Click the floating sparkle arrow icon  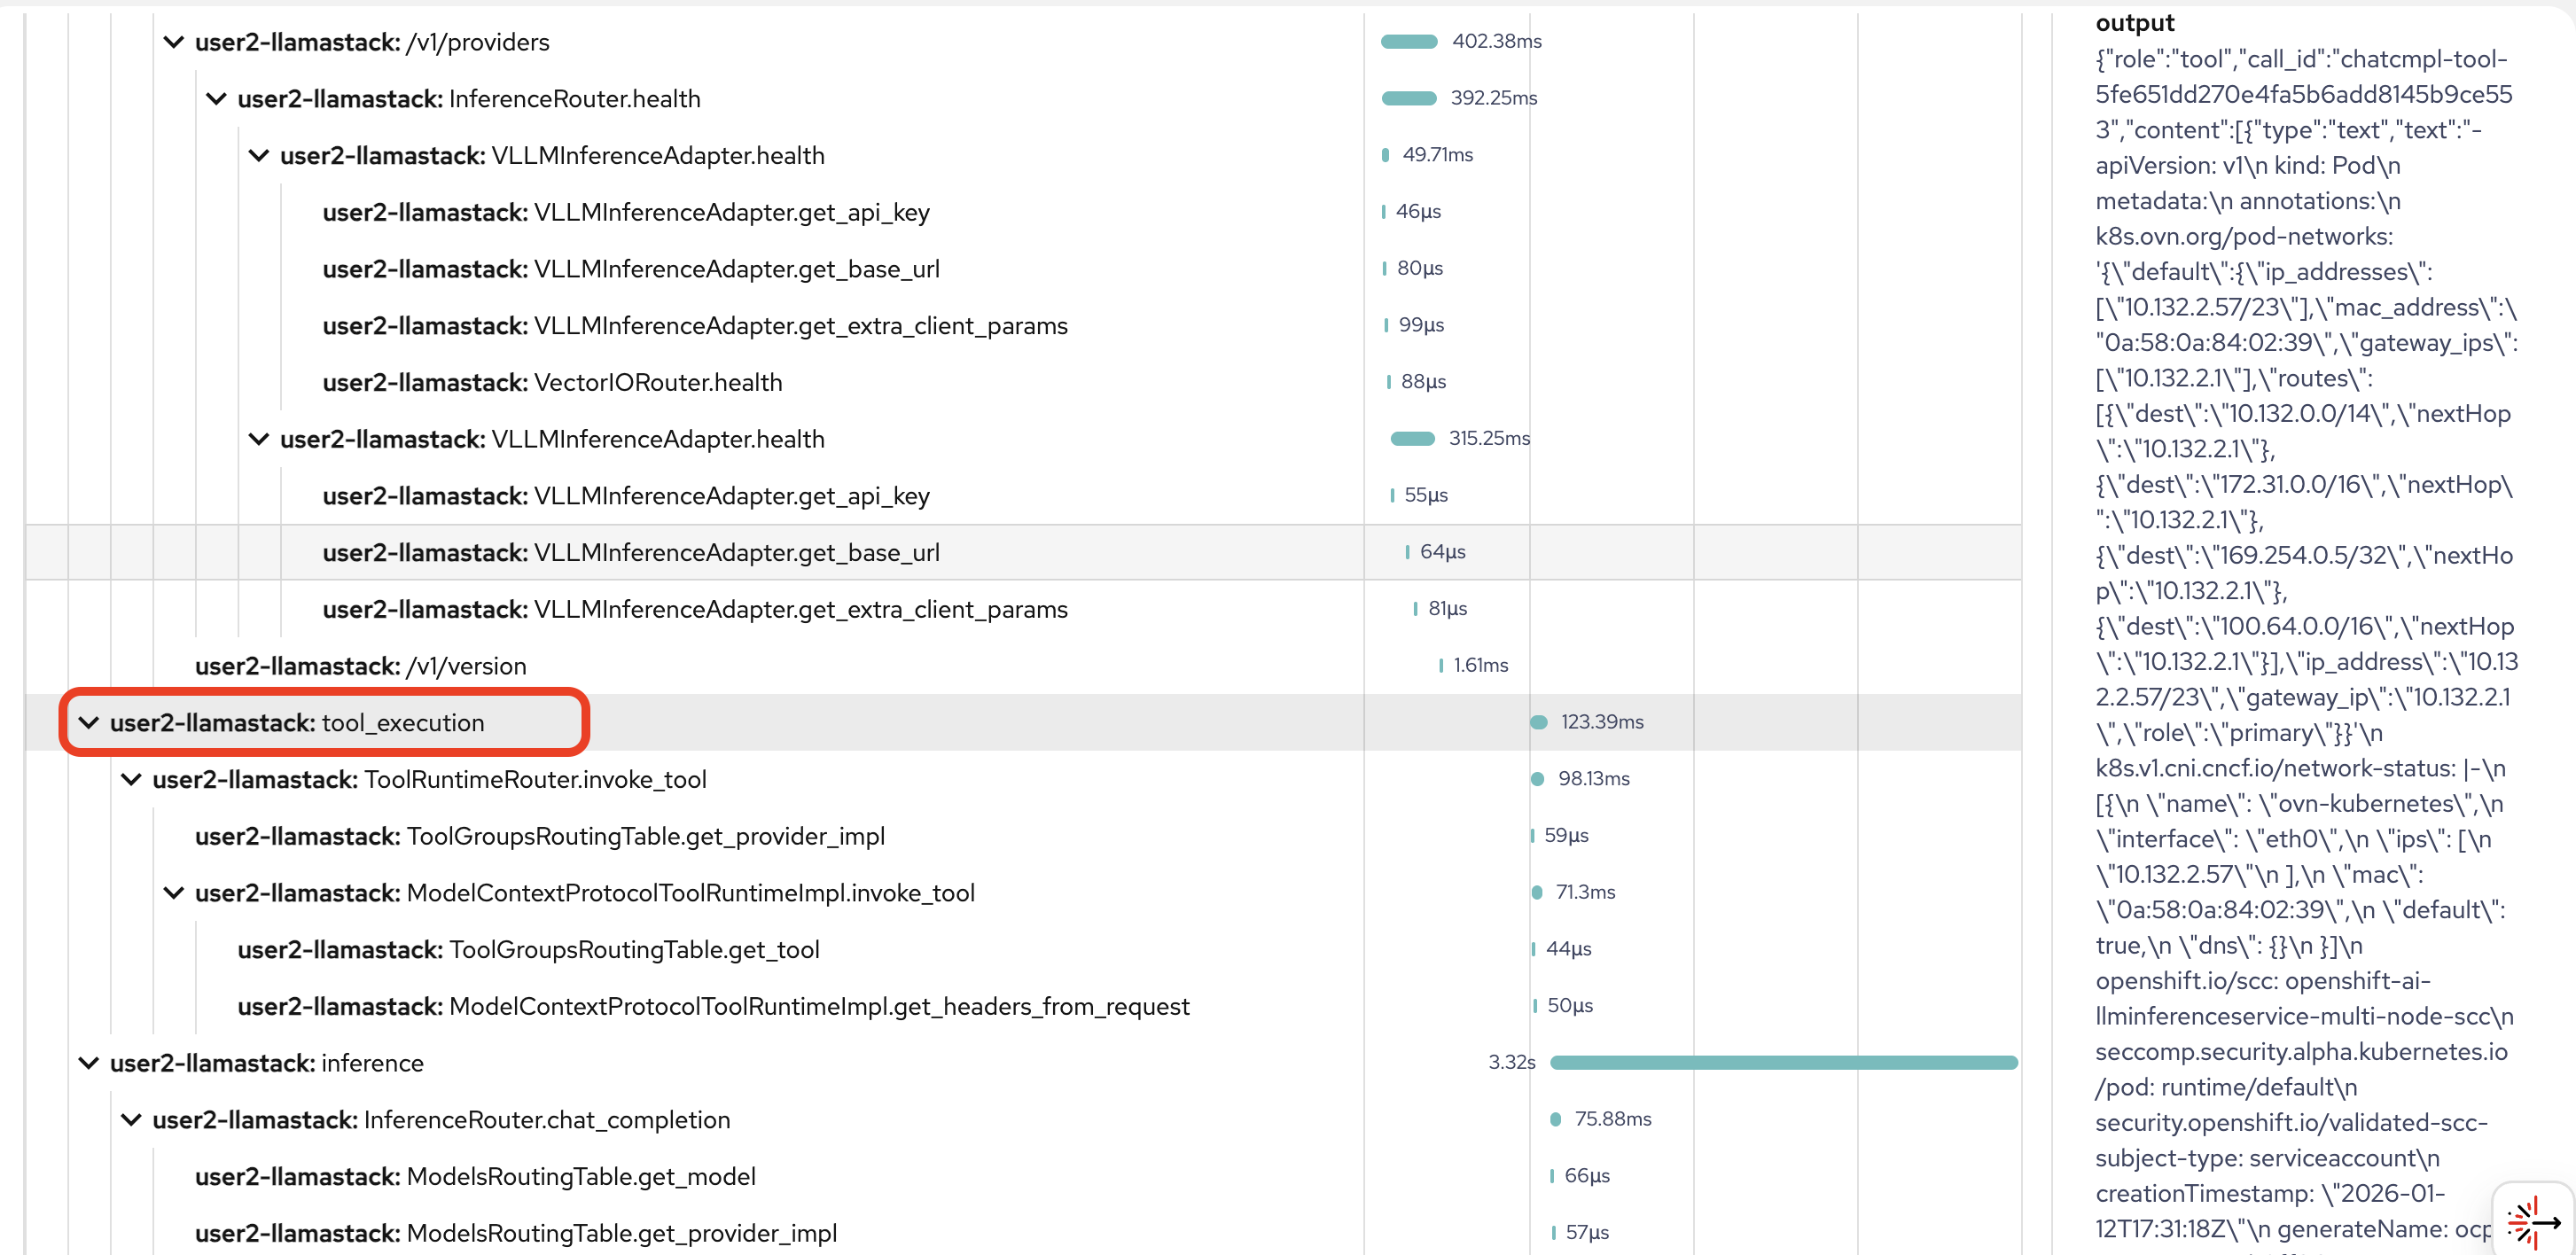click(x=2533, y=1220)
